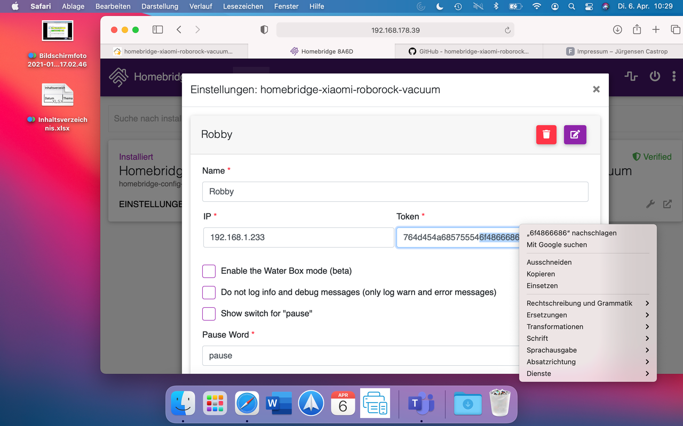The height and width of the screenshot is (426, 683).
Task: Enable the Water Box mode checkbox
Action: 209,271
